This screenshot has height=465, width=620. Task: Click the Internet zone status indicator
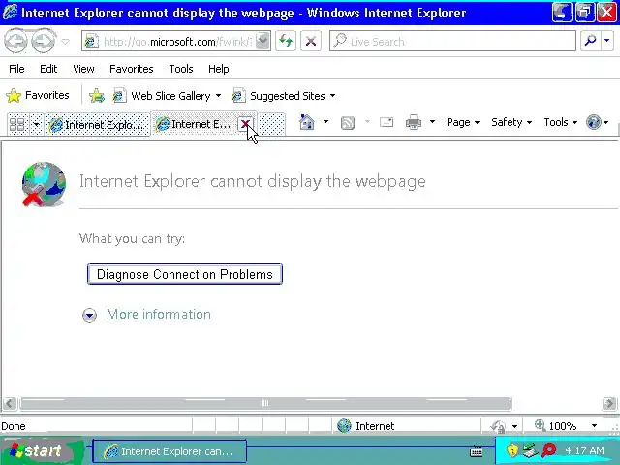[366, 426]
